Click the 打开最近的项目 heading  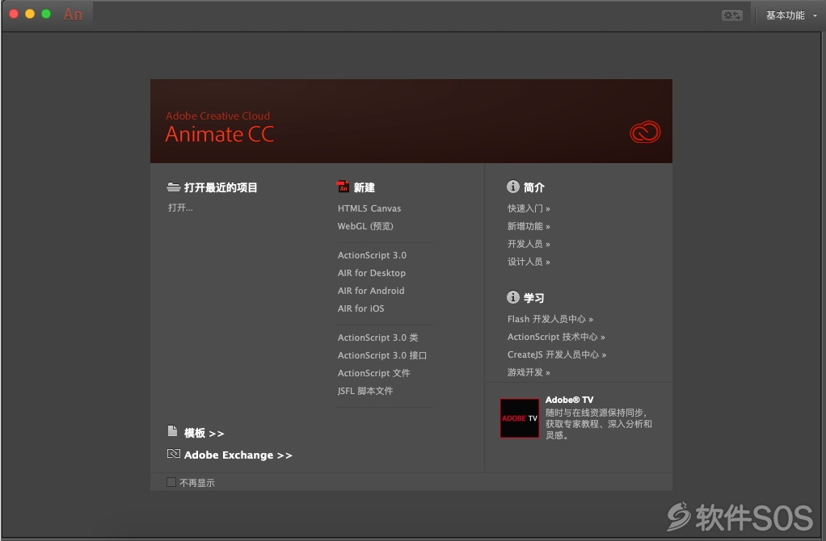pyautogui.click(x=220, y=187)
